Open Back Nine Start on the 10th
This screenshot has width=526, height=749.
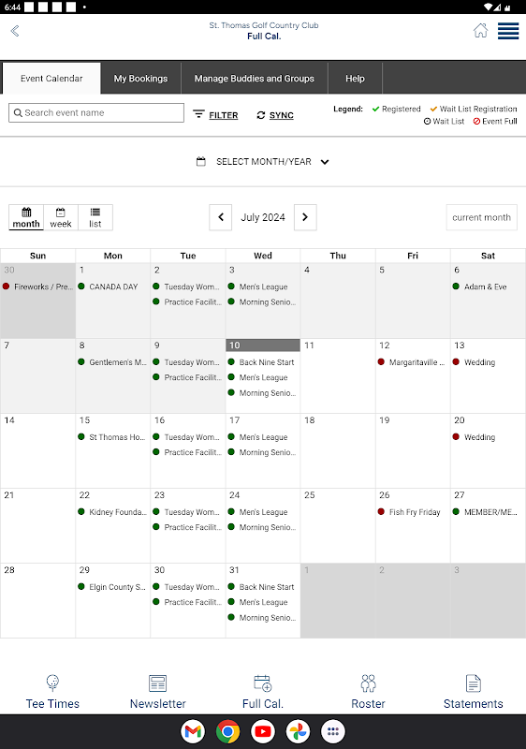pos(261,362)
